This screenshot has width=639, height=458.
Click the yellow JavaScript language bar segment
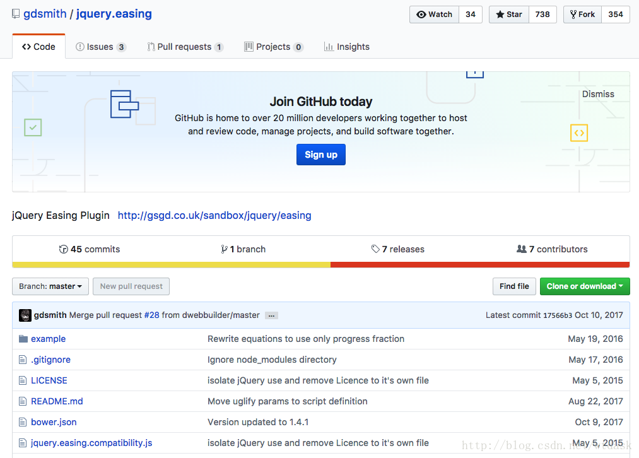tap(171, 265)
